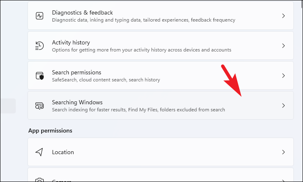Open the Search permissions title text
The image size is (303, 182).
coord(77,72)
